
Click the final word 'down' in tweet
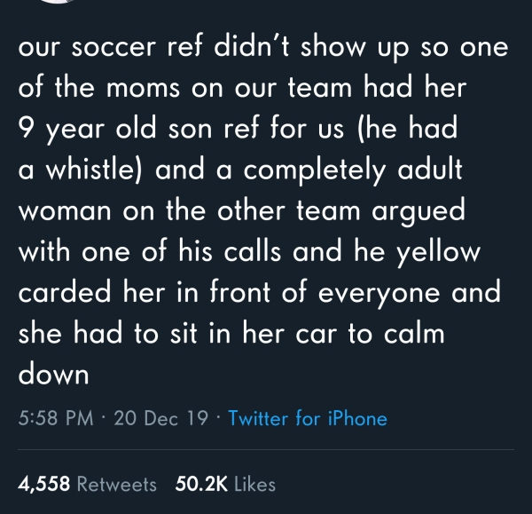click(x=53, y=373)
